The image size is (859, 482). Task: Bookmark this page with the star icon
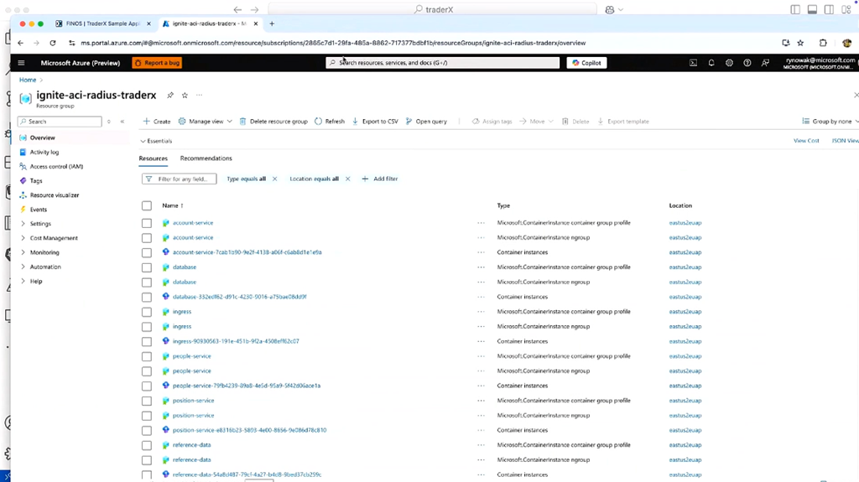(800, 43)
